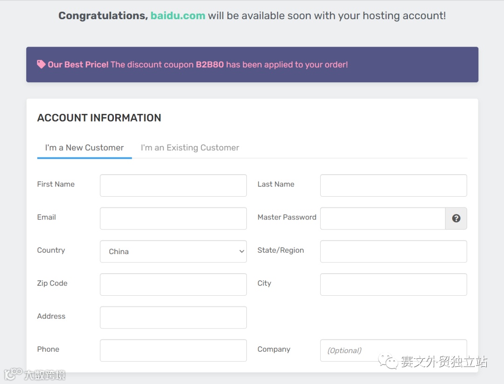Click into the Phone input field
Screen dimensions: 504x384
[x=173, y=350]
